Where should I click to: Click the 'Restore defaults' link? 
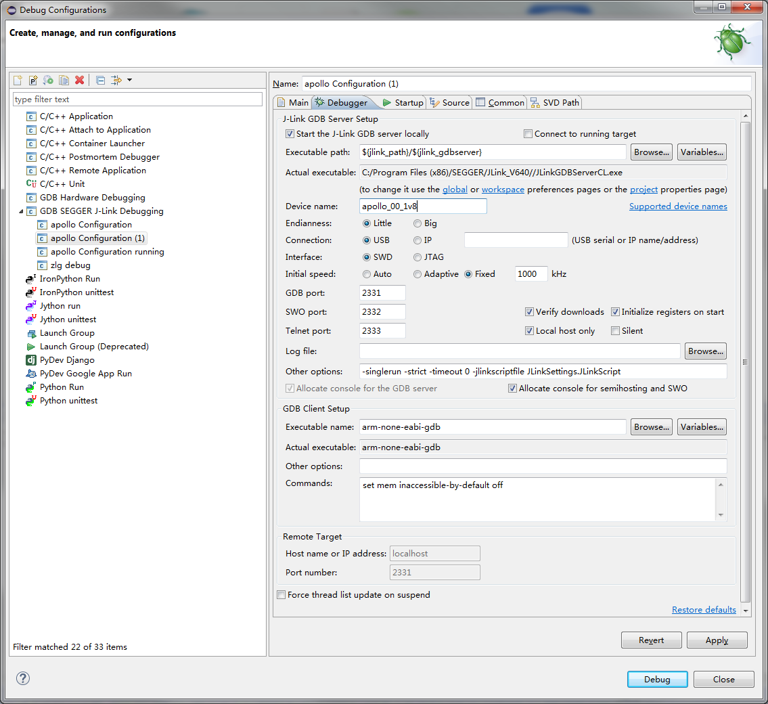[704, 609]
